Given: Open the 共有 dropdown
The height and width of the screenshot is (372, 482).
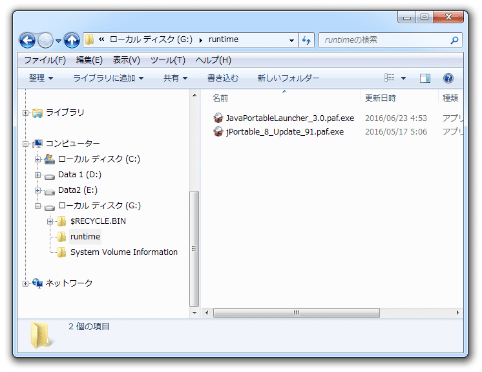Looking at the screenshot, I should click(x=175, y=78).
